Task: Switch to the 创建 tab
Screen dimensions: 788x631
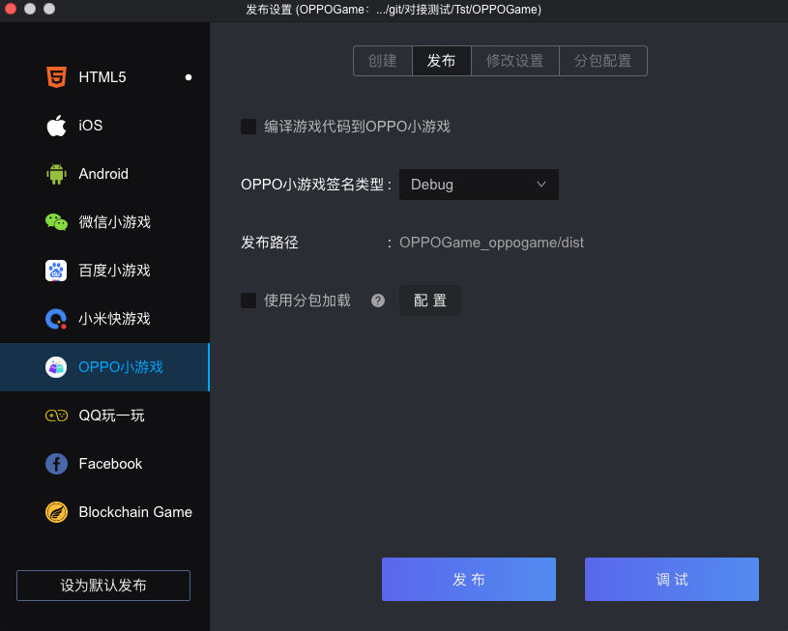Action: [383, 61]
